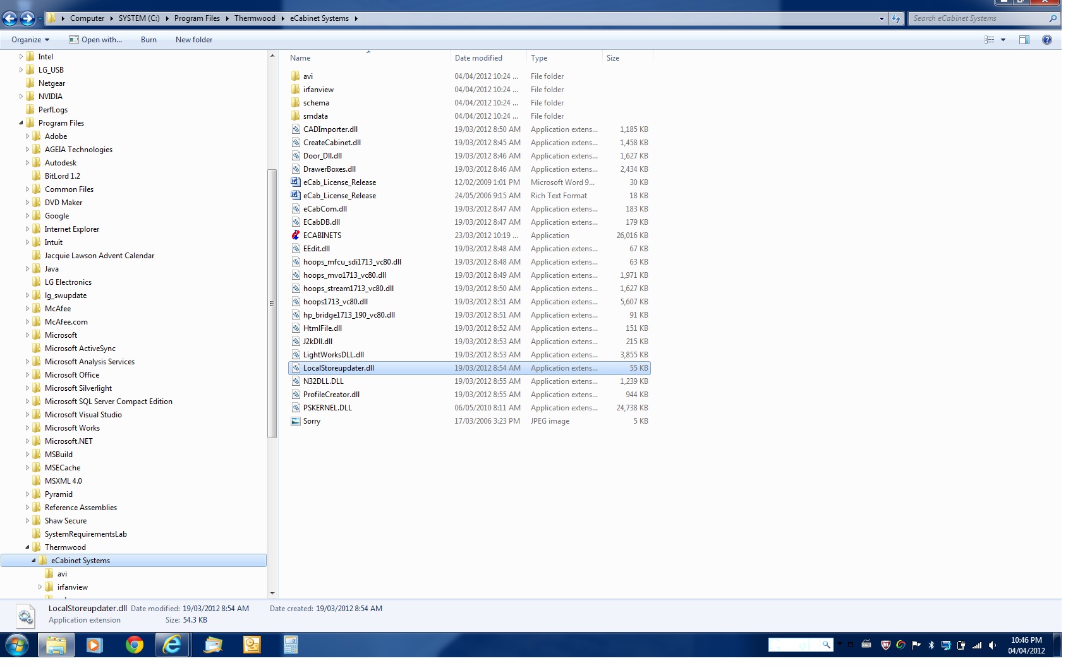Screen dimensions: 1073x668
Task: Collapse the Thermwood folder in tree
Action: click(x=27, y=547)
